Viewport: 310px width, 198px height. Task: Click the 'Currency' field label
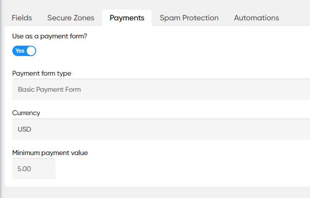pyautogui.click(x=26, y=113)
